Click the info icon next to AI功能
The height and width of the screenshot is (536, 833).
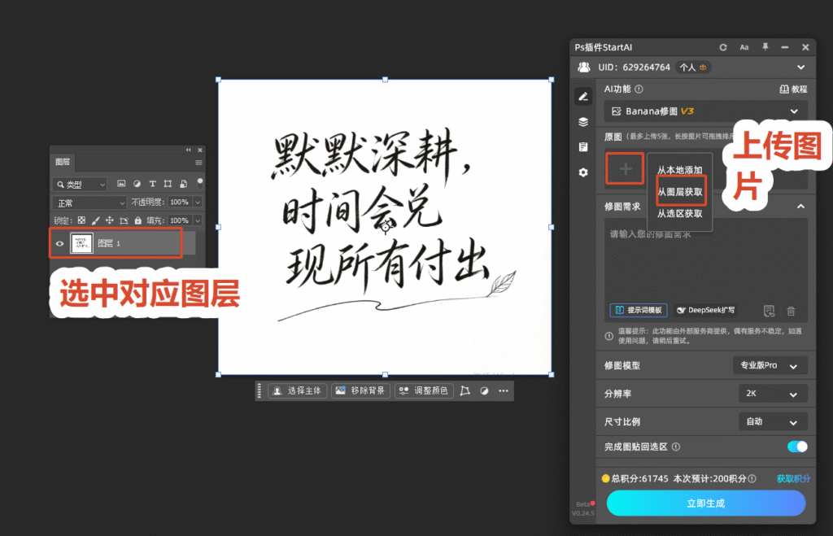(x=639, y=89)
